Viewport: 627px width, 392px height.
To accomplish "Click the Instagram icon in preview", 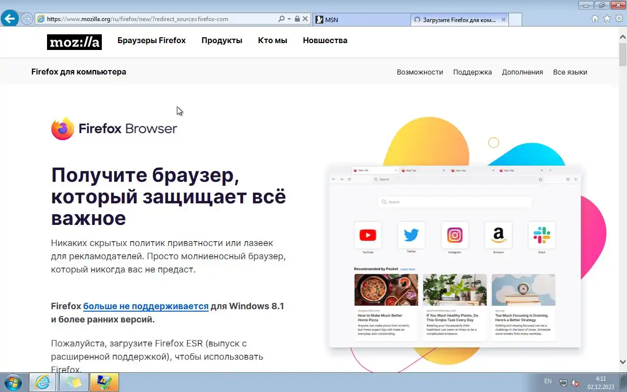I will click(x=455, y=235).
